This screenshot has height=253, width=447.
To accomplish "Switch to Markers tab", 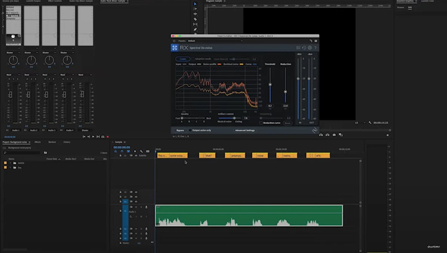I will point(52,142).
